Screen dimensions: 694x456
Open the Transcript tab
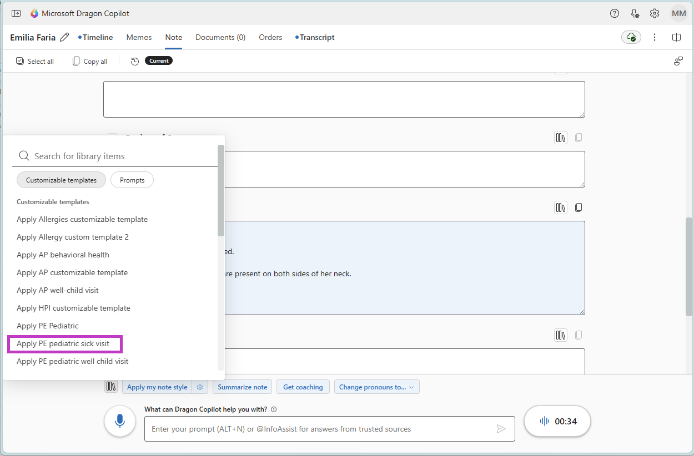316,37
